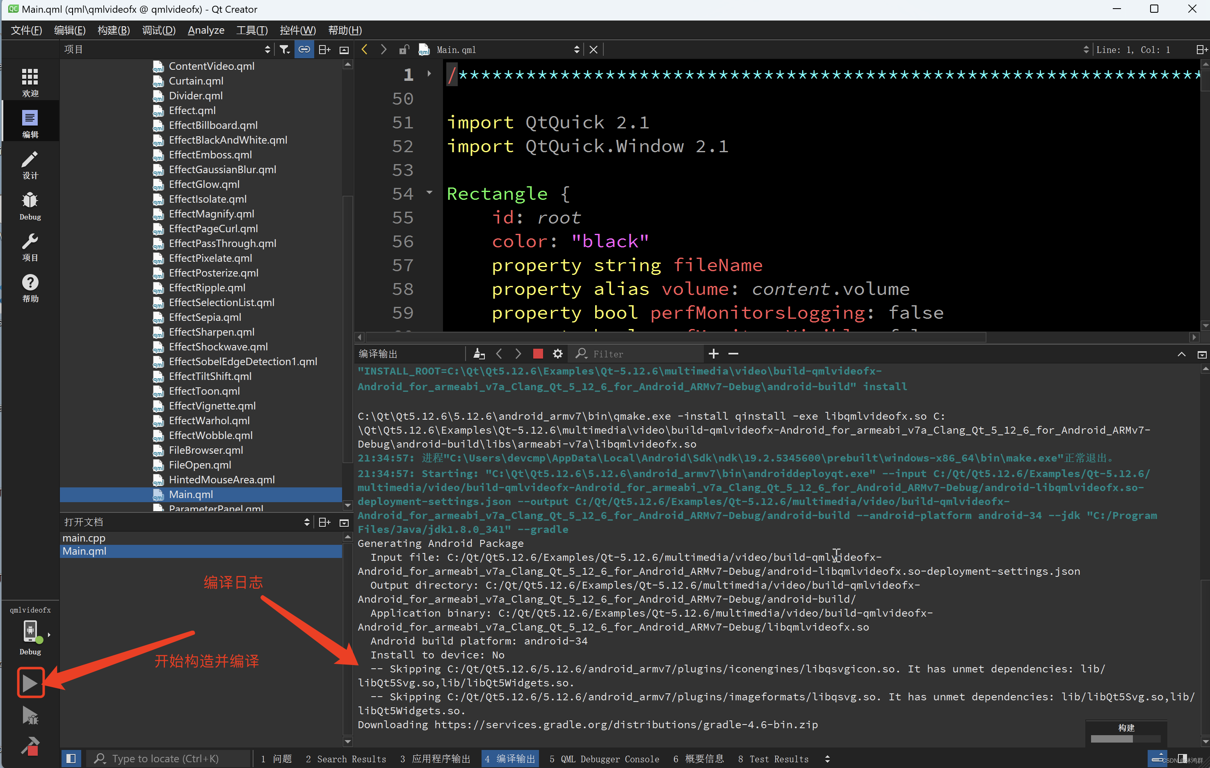The width and height of the screenshot is (1210, 768).
Task: Split the projects side panel
Action: 324,49
